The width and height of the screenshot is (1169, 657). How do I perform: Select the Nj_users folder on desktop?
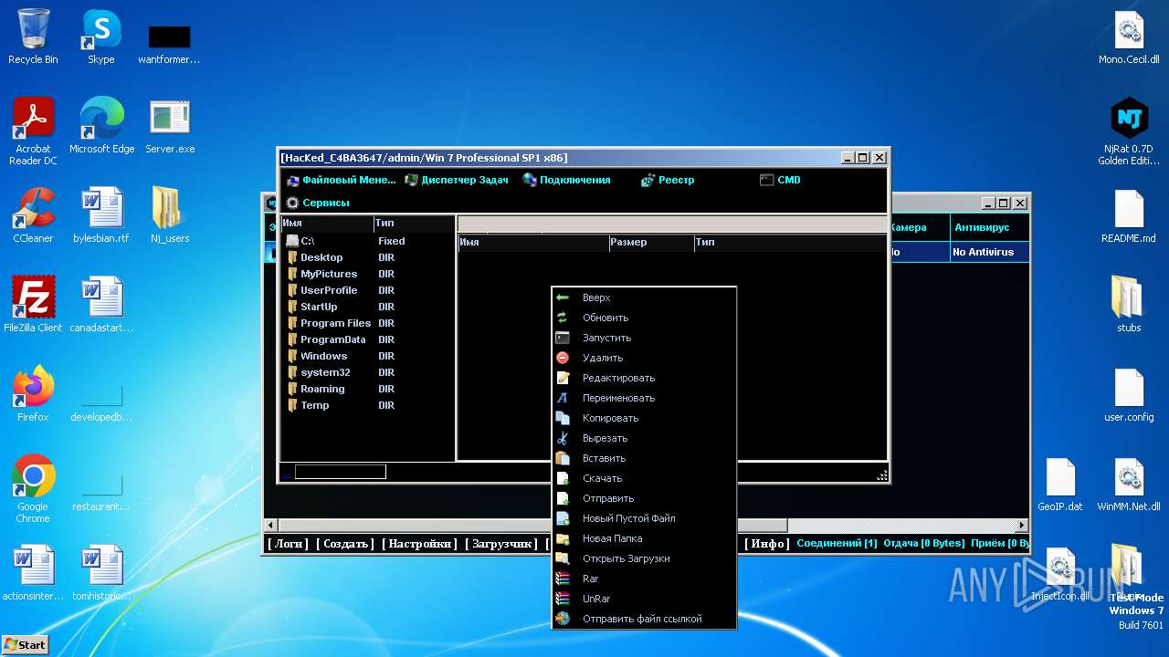(169, 214)
